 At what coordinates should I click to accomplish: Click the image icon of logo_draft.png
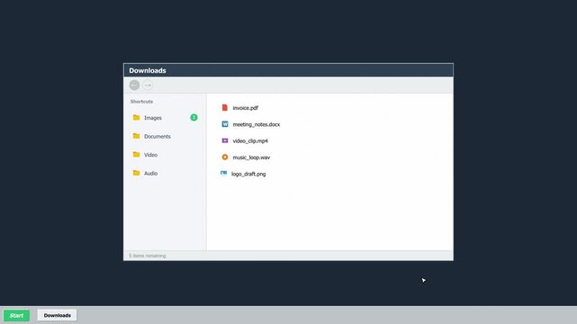(x=223, y=173)
